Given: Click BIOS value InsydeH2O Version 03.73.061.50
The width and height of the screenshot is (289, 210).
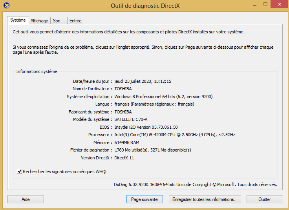Looking at the screenshot, I should pos(146,127).
